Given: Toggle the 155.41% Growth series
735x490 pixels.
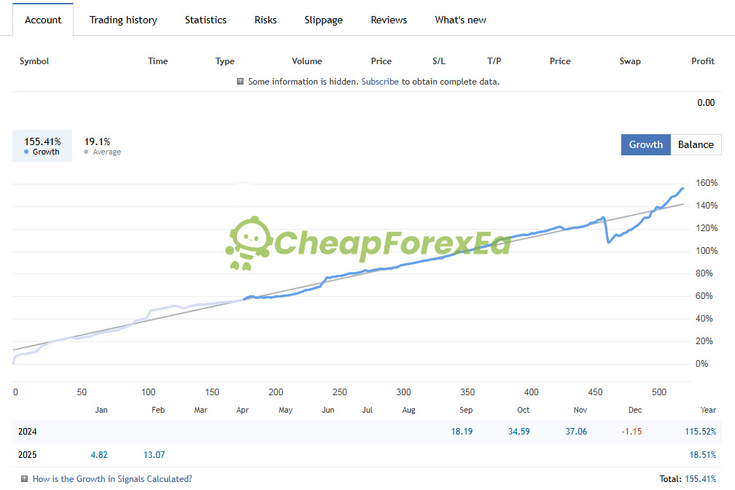Looking at the screenshot, I should tap(42, 146).
